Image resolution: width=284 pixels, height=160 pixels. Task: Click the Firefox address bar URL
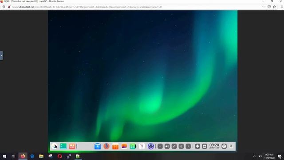tap(87, 7)
